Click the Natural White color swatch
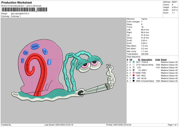 pos(134,65)
